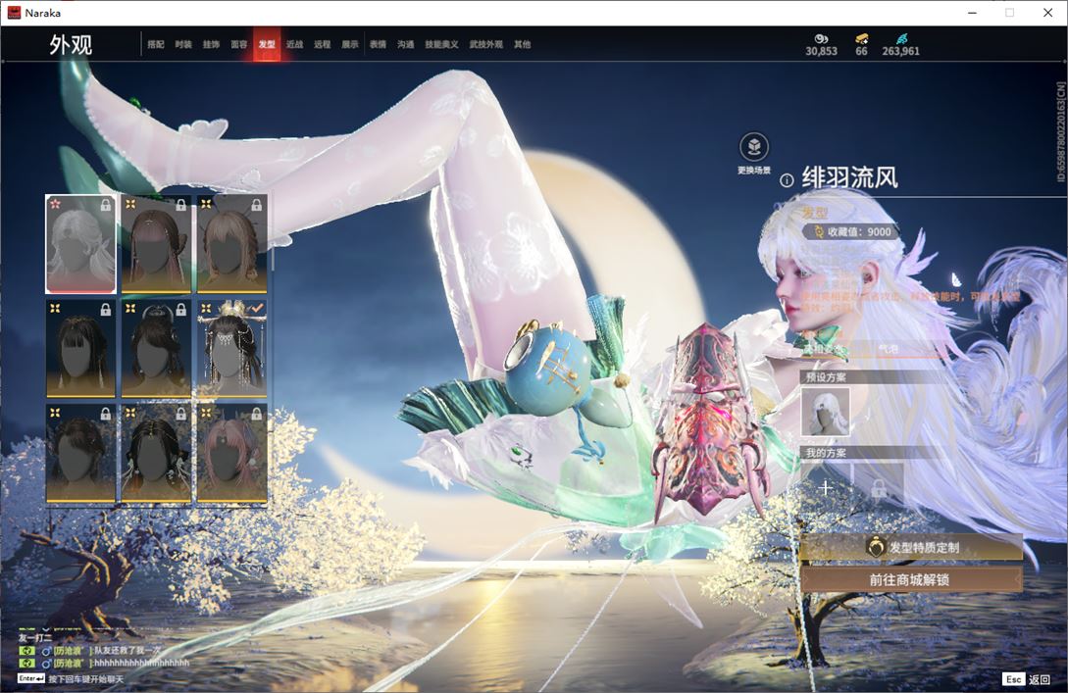Click the lock icon on white-haired hairstyle card
The height and width of the screenshot is (693, 1068).
tap(106, 204)
